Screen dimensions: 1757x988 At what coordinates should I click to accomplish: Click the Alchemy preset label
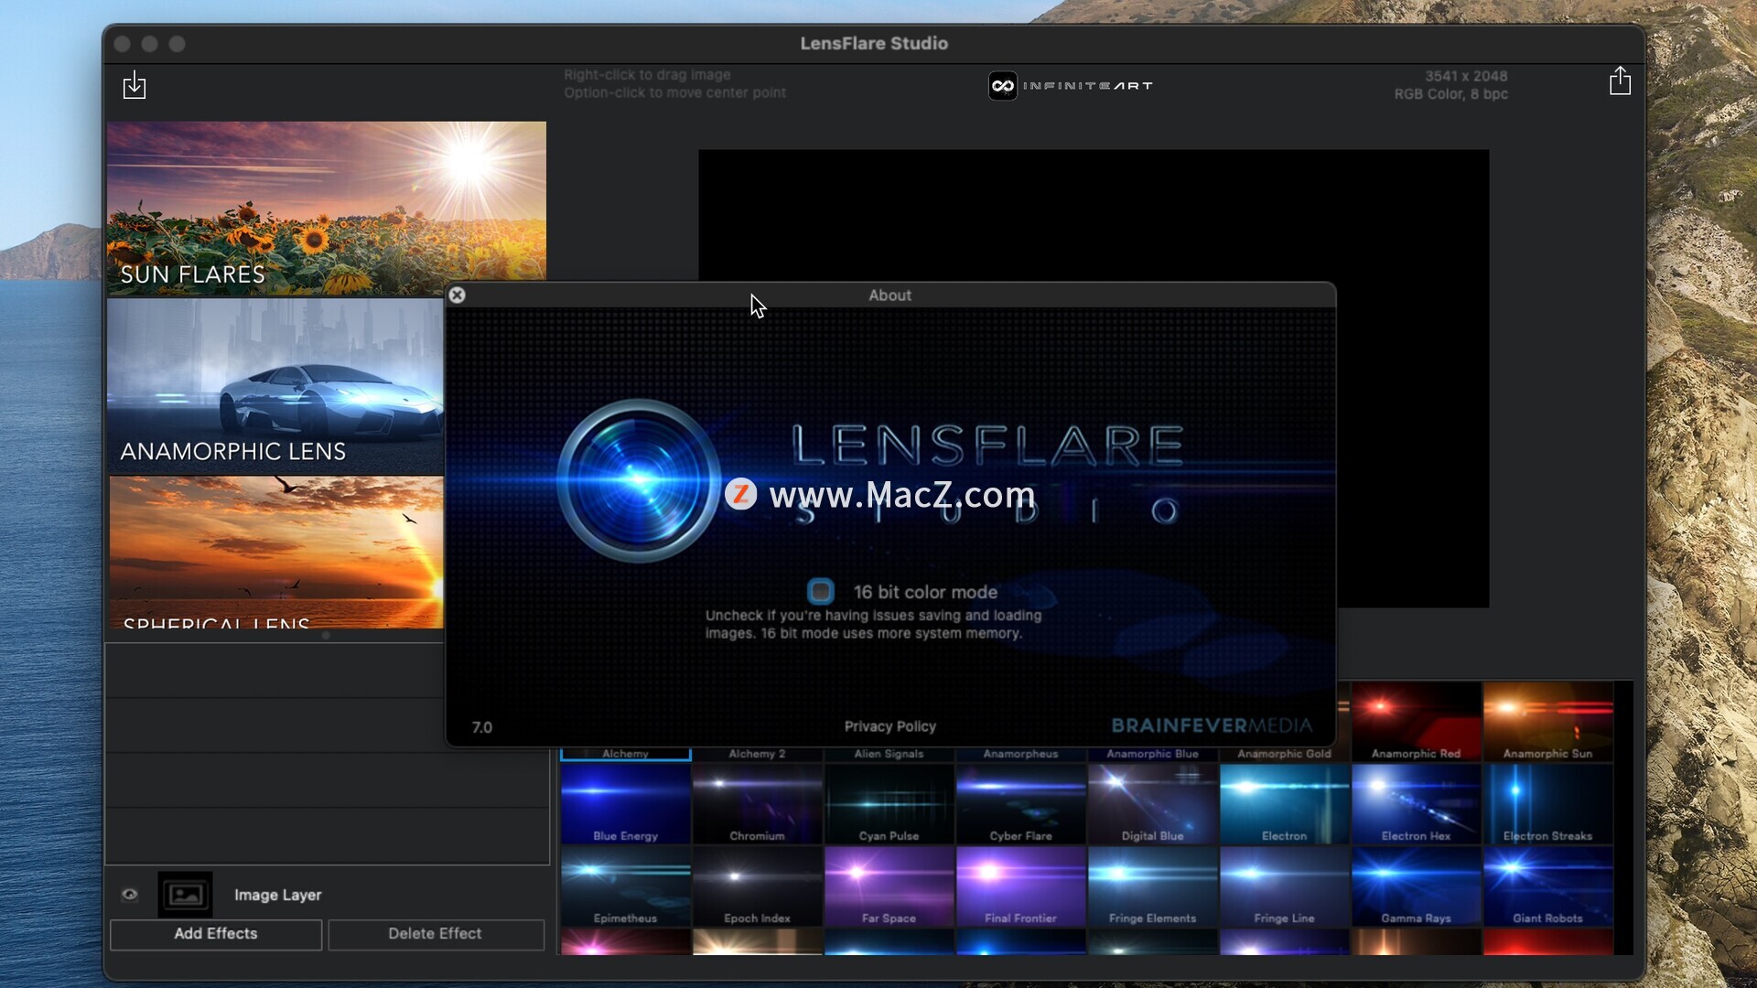pos(626,754)
